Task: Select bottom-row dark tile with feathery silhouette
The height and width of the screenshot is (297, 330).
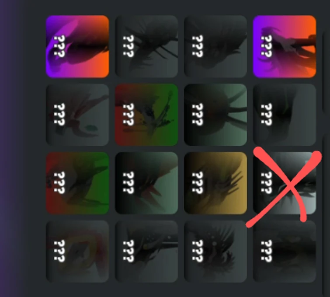Action: 215,252
